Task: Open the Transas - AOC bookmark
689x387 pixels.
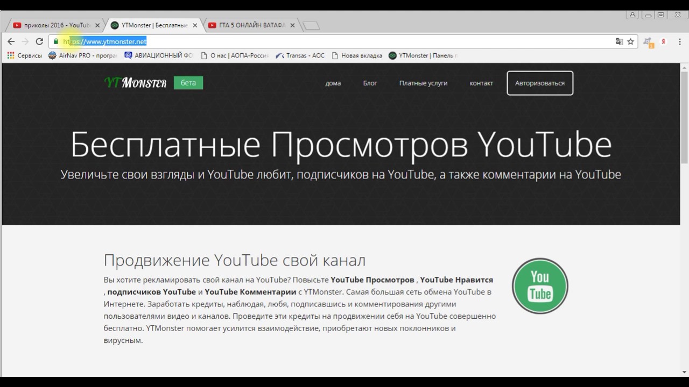Action: point(300,55)
